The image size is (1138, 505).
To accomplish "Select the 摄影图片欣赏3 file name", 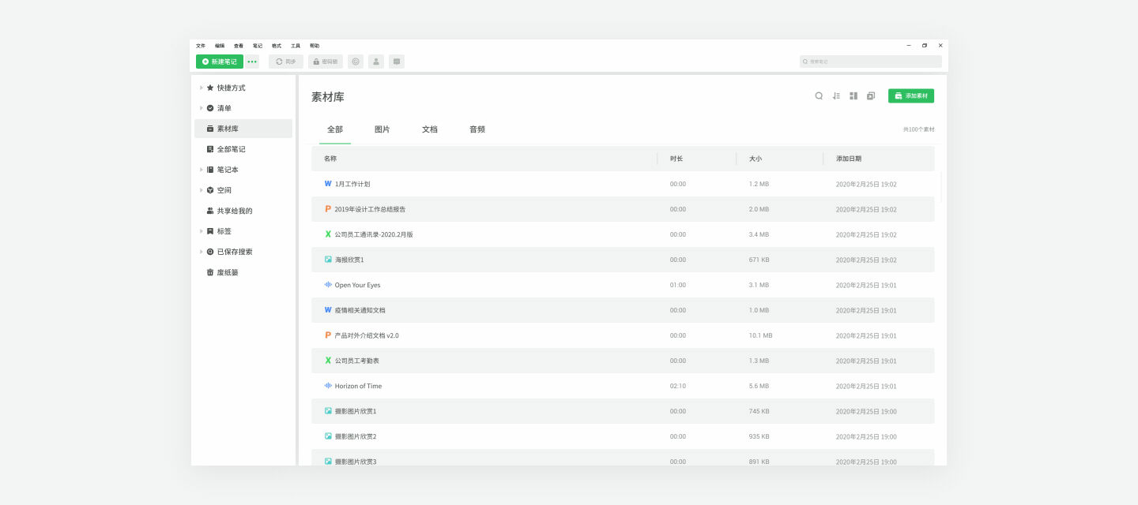I will click(356, 462).
